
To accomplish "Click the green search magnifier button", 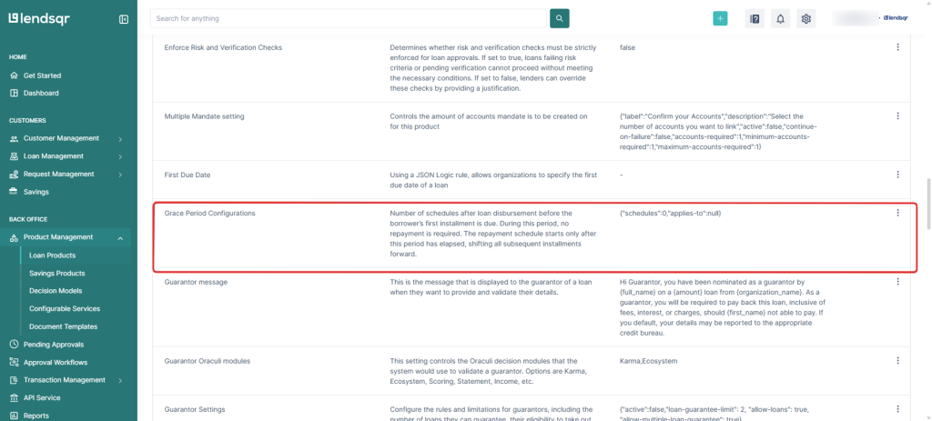I will click(560, 18).
